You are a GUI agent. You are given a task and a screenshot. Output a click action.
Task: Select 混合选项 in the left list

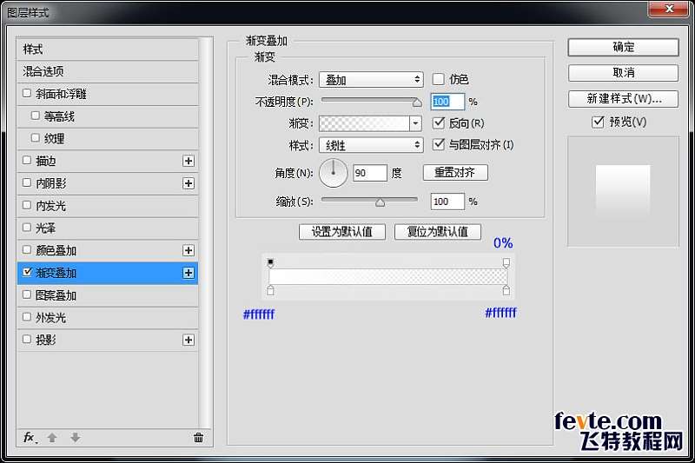[x=107, y=71]
